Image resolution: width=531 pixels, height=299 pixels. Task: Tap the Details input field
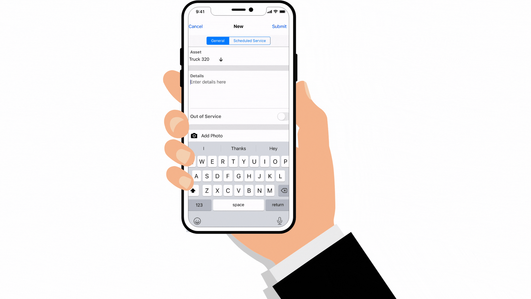(x=238, y=91)
